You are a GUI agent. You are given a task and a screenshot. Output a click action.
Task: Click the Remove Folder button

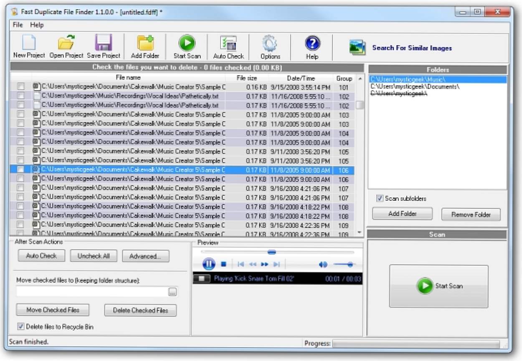click(471, 215)
